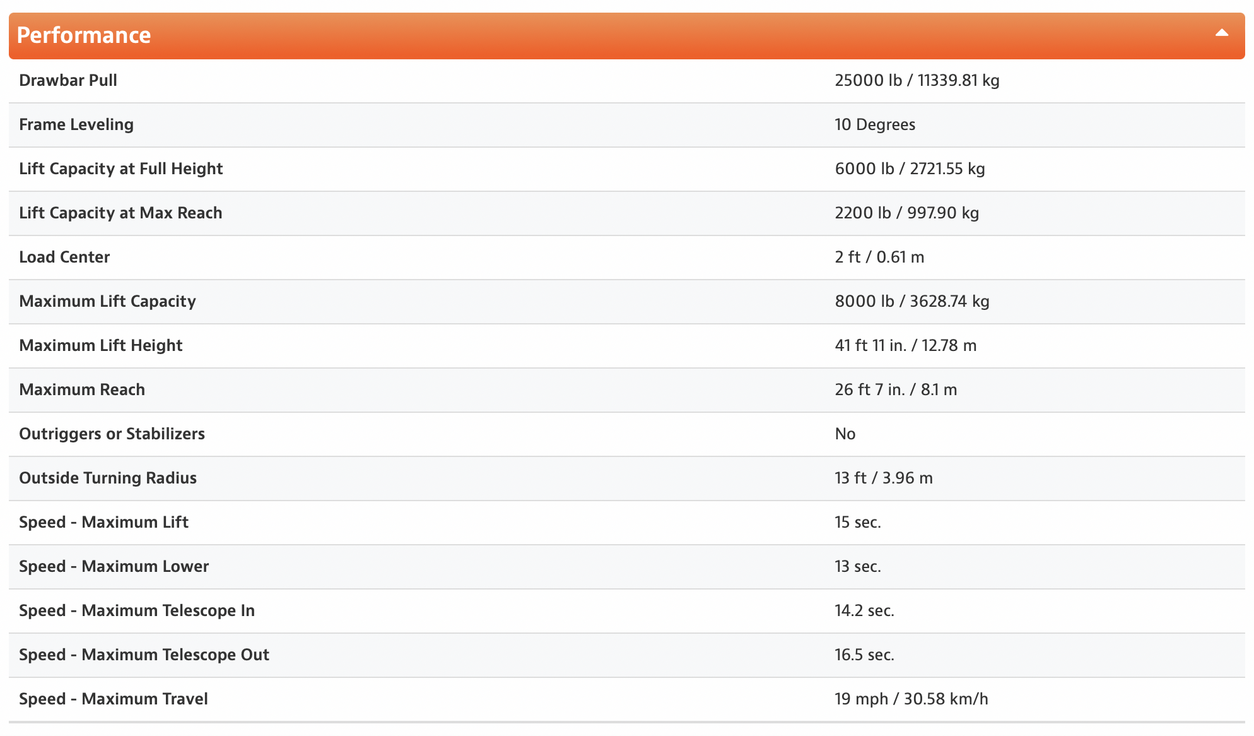This screenshot has width=1254, height=736.
Task: Click the Maximum Lift Capacity label
Action: pos(107,302)
